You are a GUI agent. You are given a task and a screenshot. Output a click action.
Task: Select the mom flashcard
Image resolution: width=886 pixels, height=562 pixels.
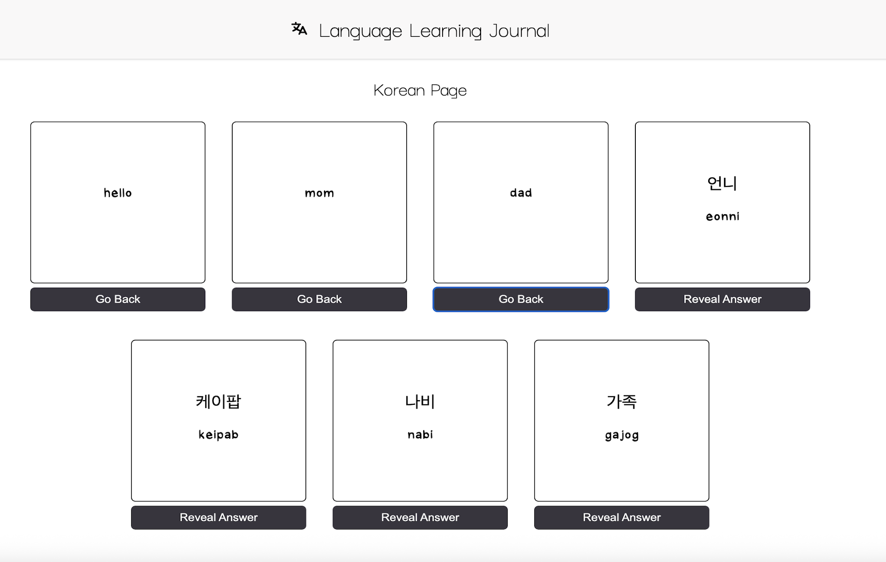click(319, 201)
